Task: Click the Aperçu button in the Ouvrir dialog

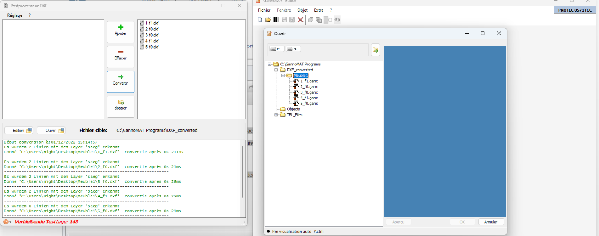Action: click(398, 222)
